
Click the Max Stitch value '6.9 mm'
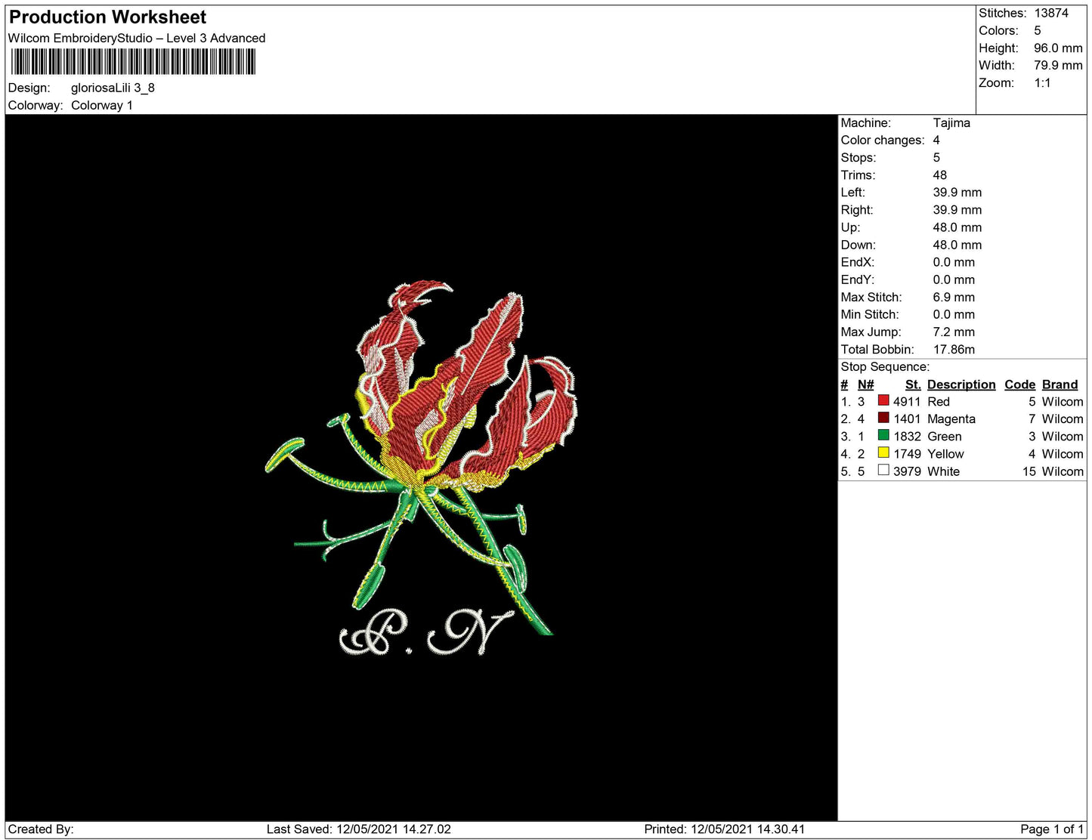(954, 297)
